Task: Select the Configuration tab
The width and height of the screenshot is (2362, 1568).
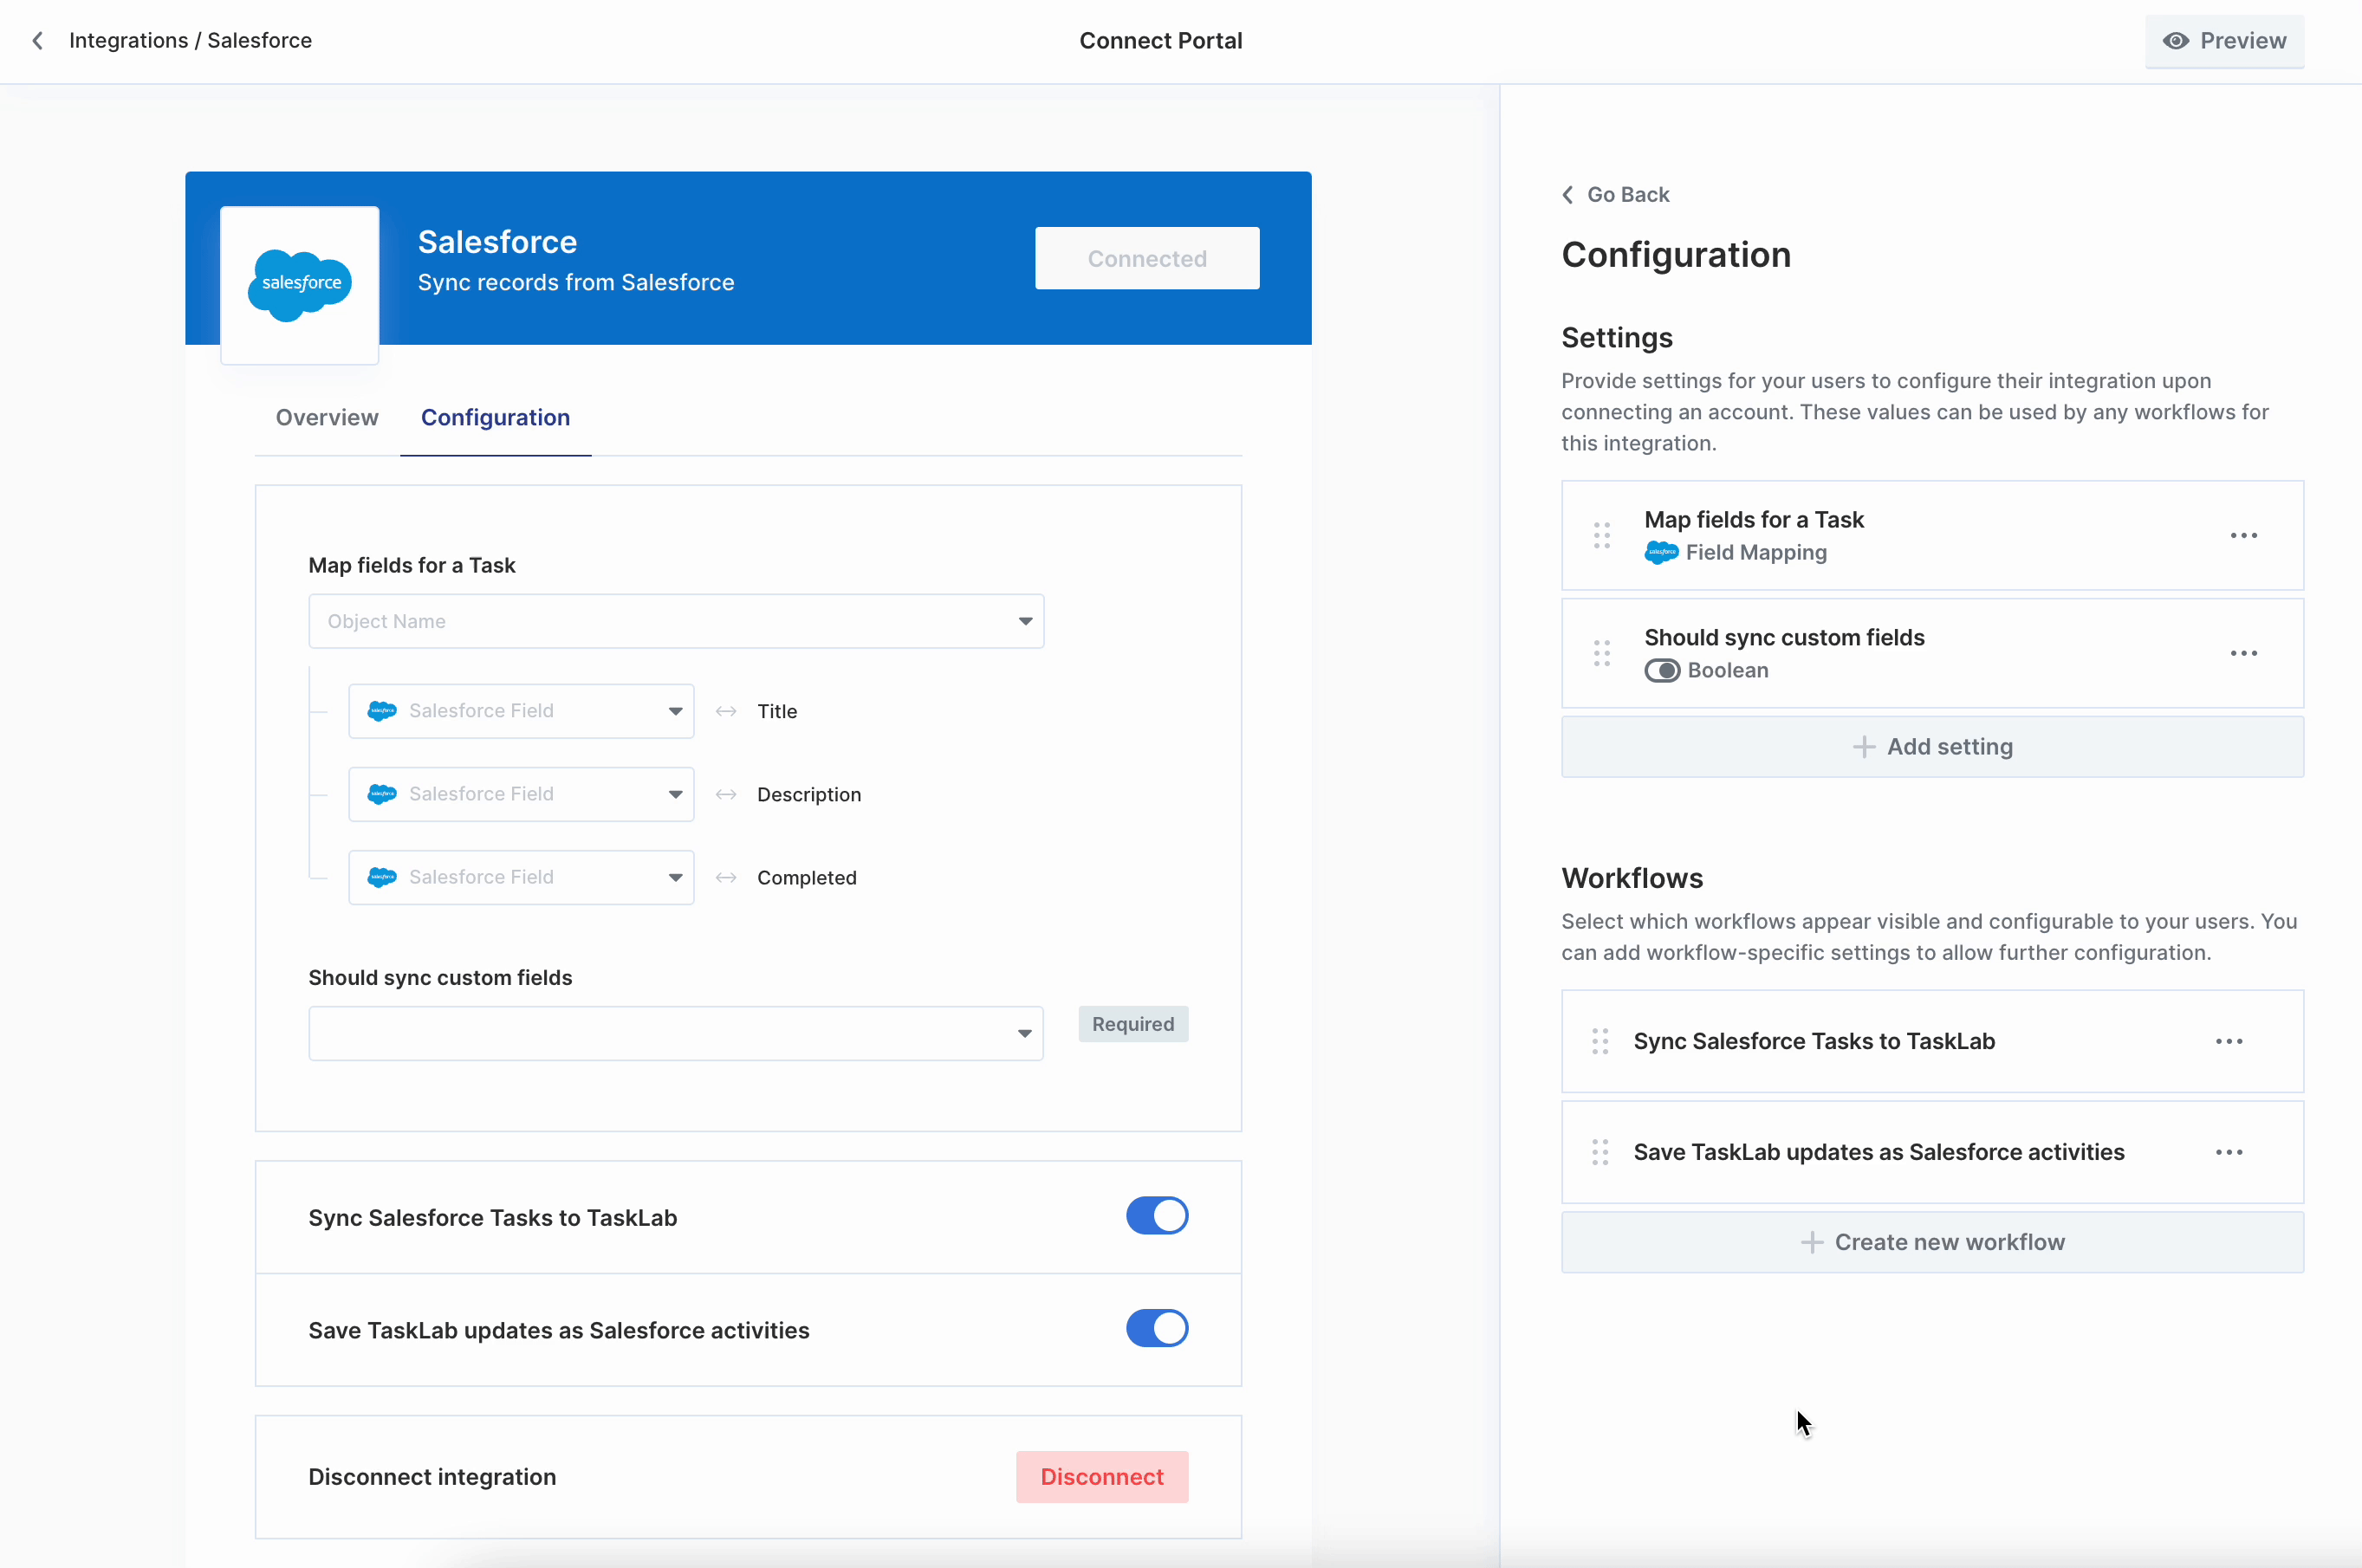Action: (495, 418)
